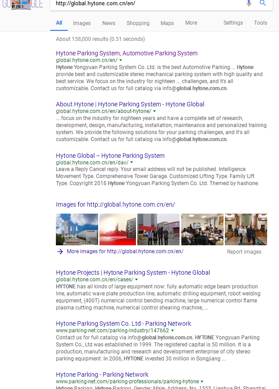Expand dropdown arrow next to parking-industry/147662 URL
Image resolution: width=279 pixels, height=389 pixels.
tap(173, 331)
